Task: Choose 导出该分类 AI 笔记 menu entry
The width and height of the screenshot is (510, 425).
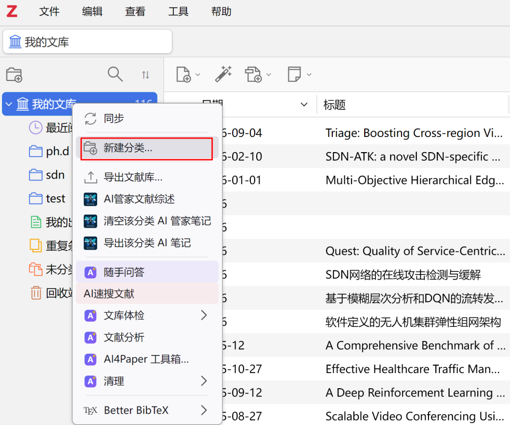Action: (x=147, y=243)
